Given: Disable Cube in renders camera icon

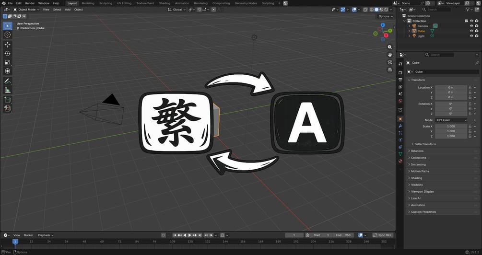Looking at the screenshot, I should click(476, 31).
